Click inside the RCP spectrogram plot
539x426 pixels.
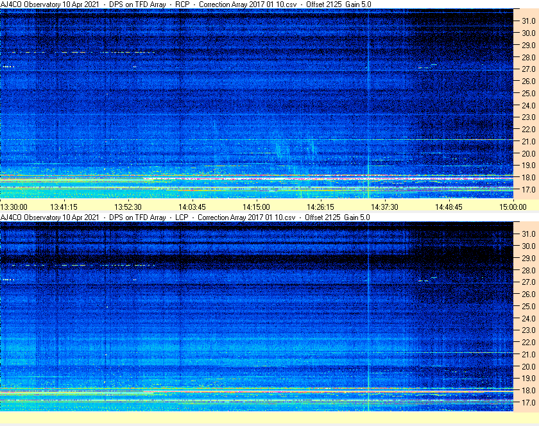(x=257, y=103)
